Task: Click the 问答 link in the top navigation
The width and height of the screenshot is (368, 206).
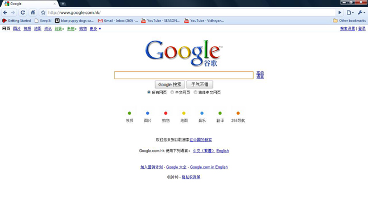Action: coord(59,28)
